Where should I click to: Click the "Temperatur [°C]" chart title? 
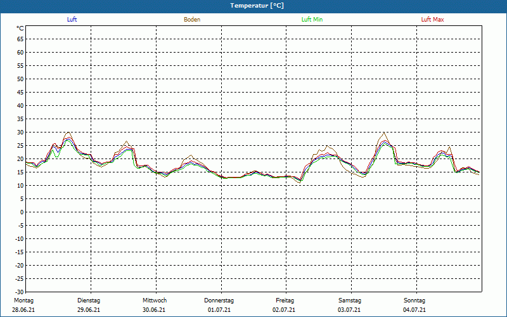[x=257, y=6]
